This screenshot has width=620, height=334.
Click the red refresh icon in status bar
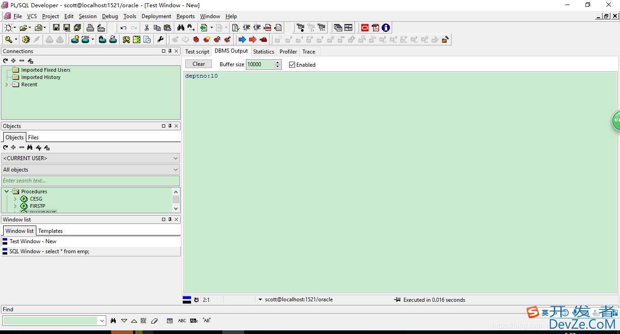click(x=197, y=300)
